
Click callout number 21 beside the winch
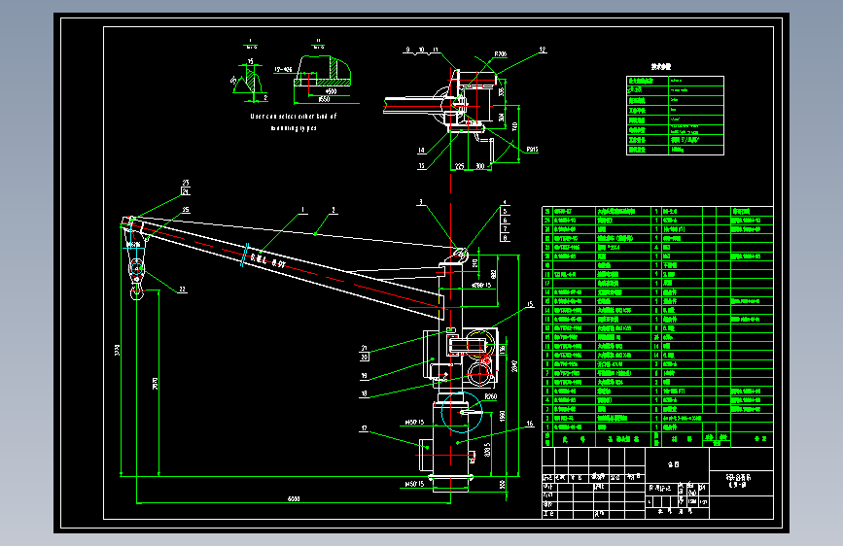(x=364, y=348)
